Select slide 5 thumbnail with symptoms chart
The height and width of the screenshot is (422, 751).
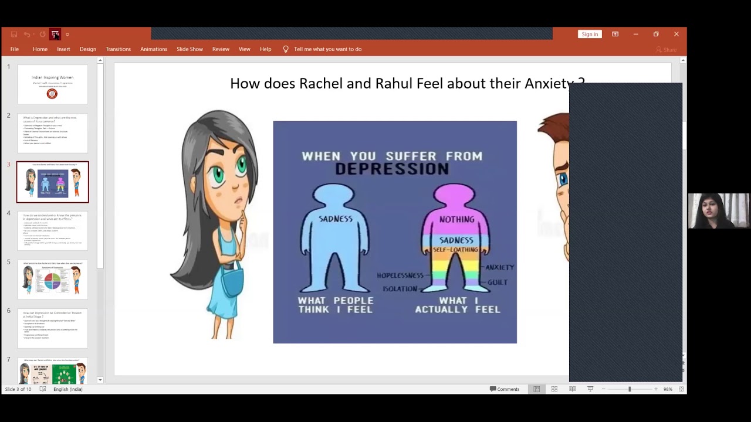[x=52, y=280]
